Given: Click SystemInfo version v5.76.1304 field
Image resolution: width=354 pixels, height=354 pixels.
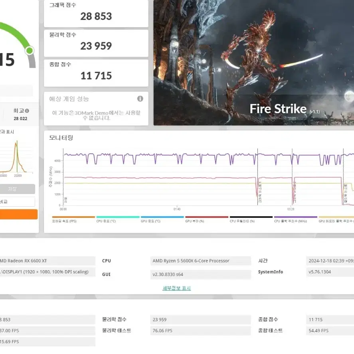Looking at the screenshot, I should tap(330, 272).
